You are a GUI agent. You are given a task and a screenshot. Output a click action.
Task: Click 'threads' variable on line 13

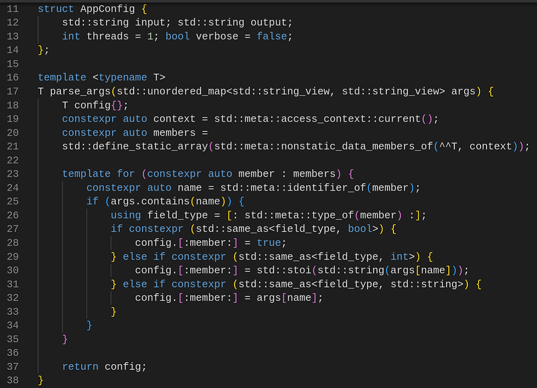(107, 36)
